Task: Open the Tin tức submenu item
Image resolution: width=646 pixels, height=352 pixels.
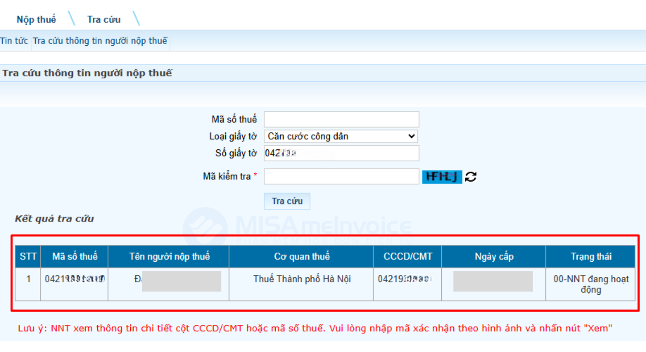Action: (x=14, y=41)
